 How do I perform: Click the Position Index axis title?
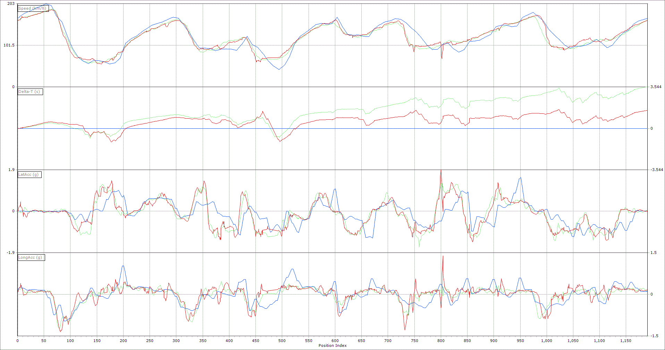(332, 345)
